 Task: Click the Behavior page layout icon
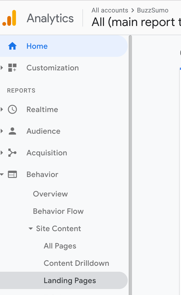click(x=12, y=175)
